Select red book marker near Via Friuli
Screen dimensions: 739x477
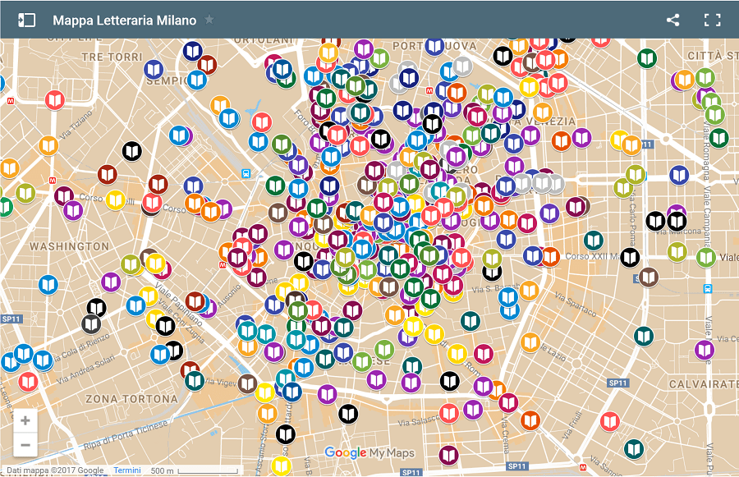610,421
